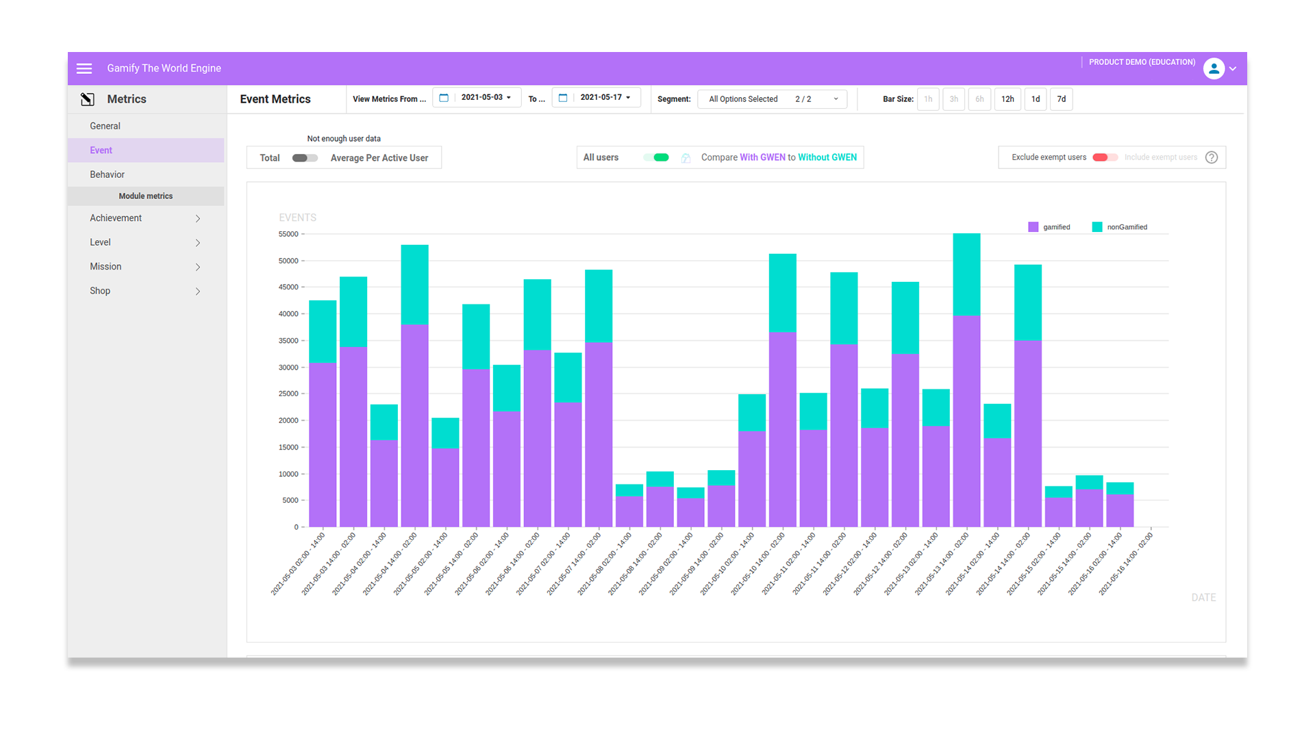The width and height of the screenshot is (1315, 739).
Task: Toggle All users compare GWEN switch
Action: (656, 157)
